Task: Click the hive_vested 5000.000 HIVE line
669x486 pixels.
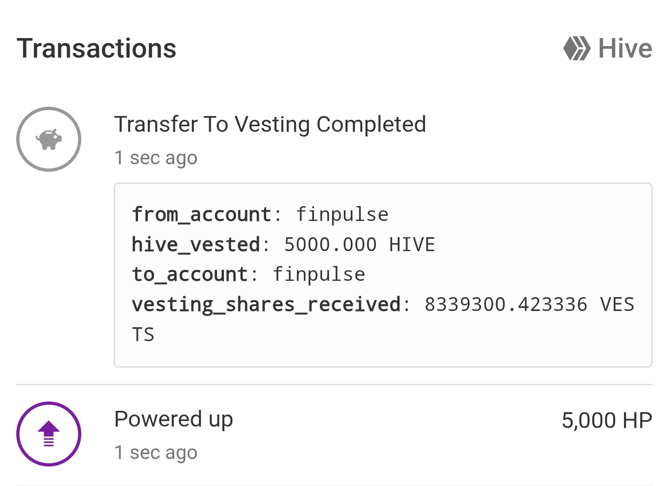Action: coord(283,245)
